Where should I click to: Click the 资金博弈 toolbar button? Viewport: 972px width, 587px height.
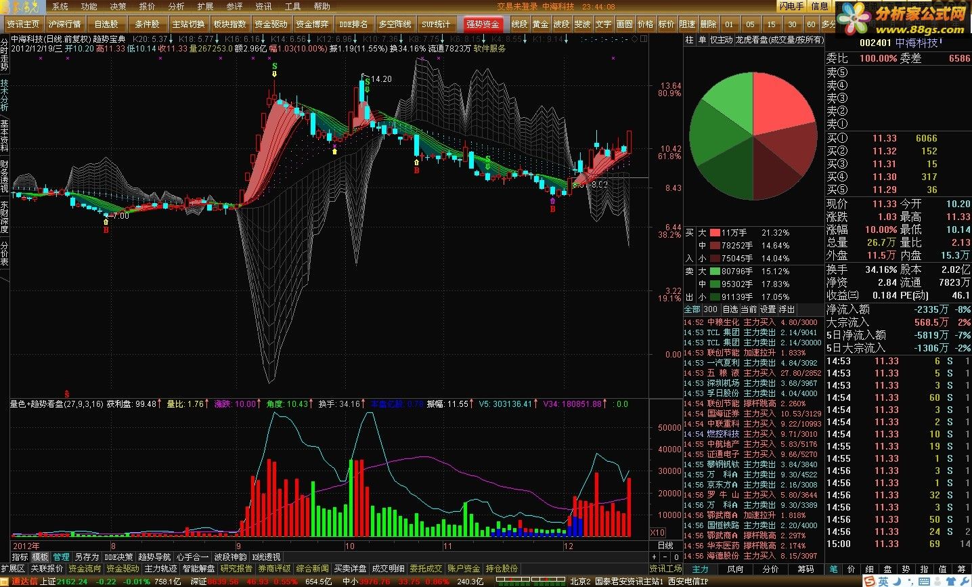313,24
